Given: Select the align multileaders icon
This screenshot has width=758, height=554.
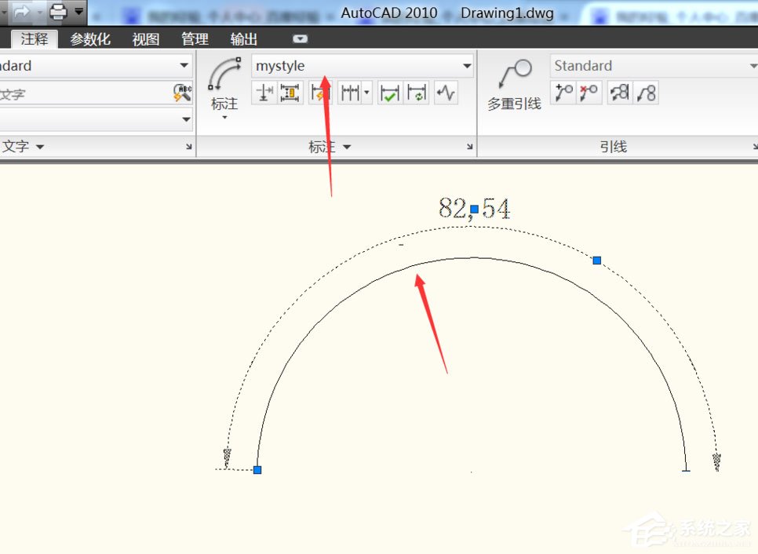Looking at the screenshot, I should coord(619,92).
